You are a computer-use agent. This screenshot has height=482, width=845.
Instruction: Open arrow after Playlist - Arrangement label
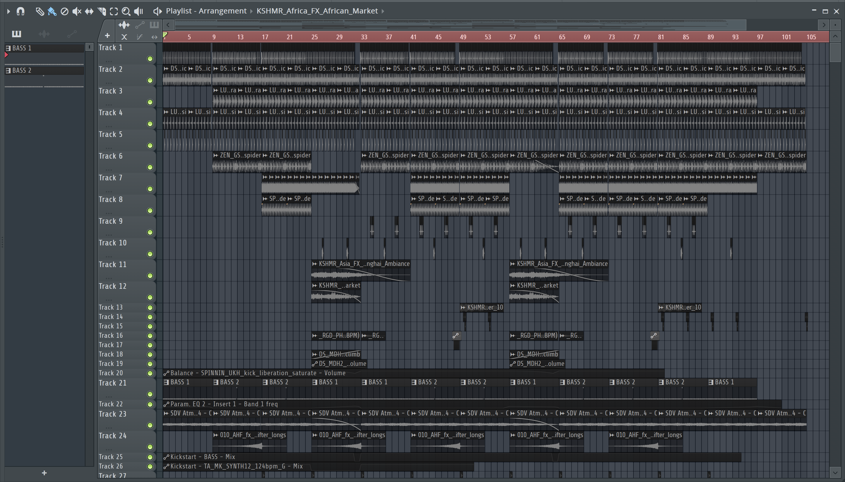click(x=251, y=11)
